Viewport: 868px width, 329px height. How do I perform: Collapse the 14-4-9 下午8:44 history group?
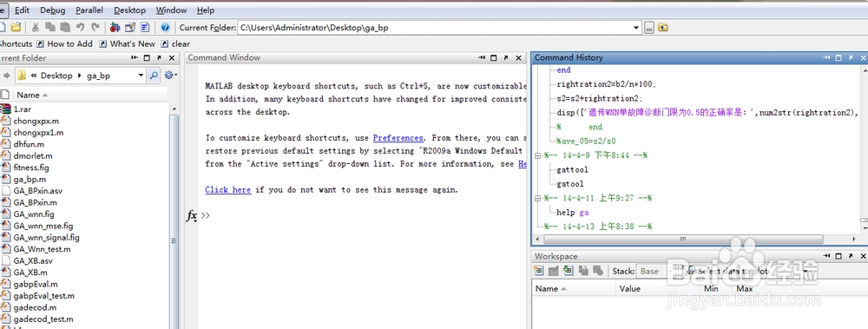point(537,155)
